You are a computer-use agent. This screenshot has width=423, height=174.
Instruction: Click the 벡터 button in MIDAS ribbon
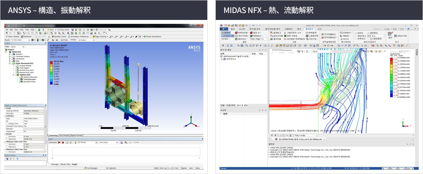[x=225, y=39]
